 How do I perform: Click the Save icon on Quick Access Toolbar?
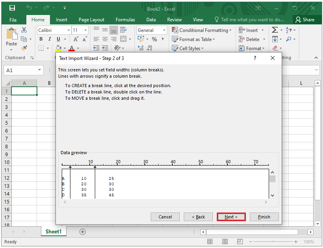[x=12, y=7]
